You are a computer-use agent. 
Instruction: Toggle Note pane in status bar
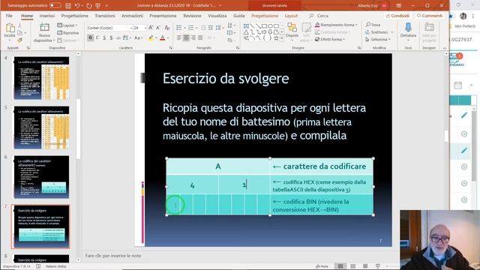click(322, 267)
